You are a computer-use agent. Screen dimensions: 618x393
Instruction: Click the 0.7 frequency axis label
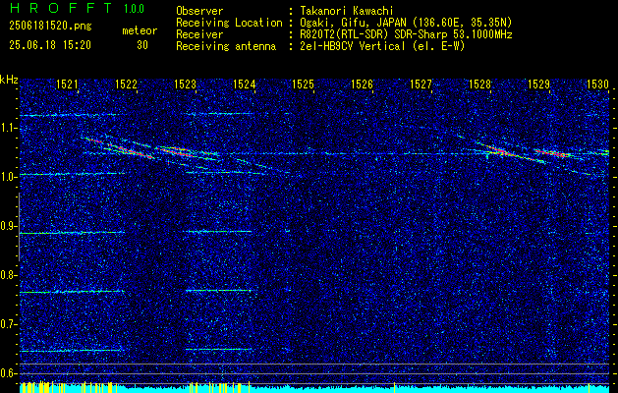click(x=8, y=324)
